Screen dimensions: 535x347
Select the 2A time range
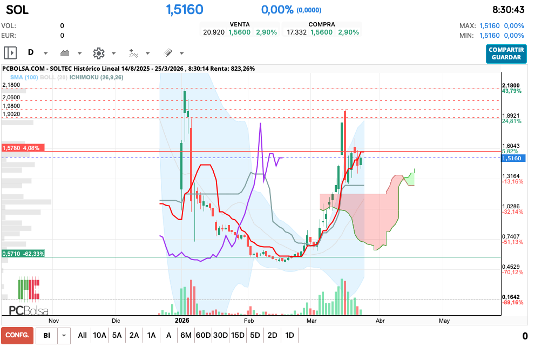click(134, 336)
